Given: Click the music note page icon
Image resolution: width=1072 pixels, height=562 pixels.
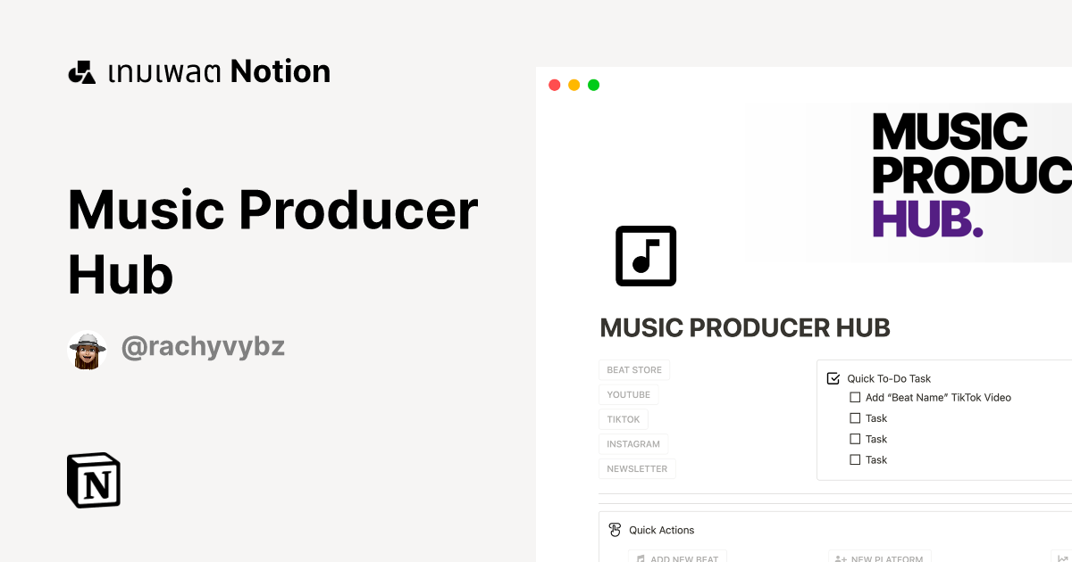Looking at the screenshot, I should point(646,256).
